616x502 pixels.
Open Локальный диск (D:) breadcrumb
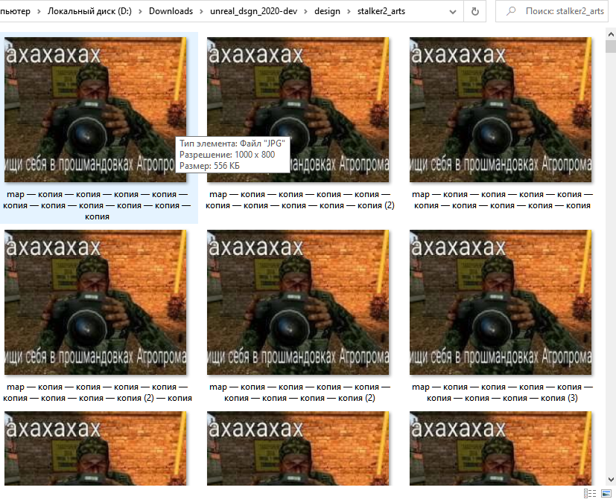tap(89, 11)
